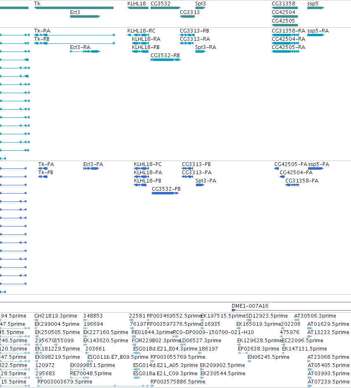
Task: Click the DME1-007A16 feature label
Action: (x=250, y=306)
